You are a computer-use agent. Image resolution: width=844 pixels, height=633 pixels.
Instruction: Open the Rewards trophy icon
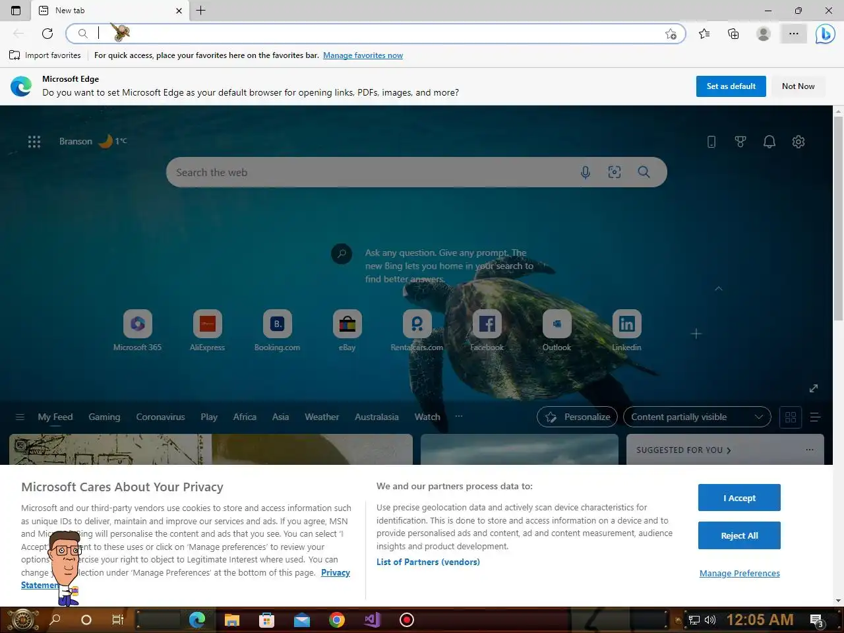[740, 142]
